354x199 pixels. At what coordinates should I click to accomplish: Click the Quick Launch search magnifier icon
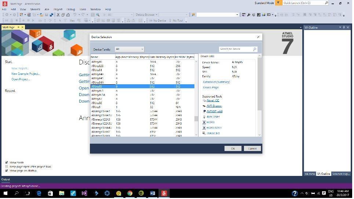326,3
